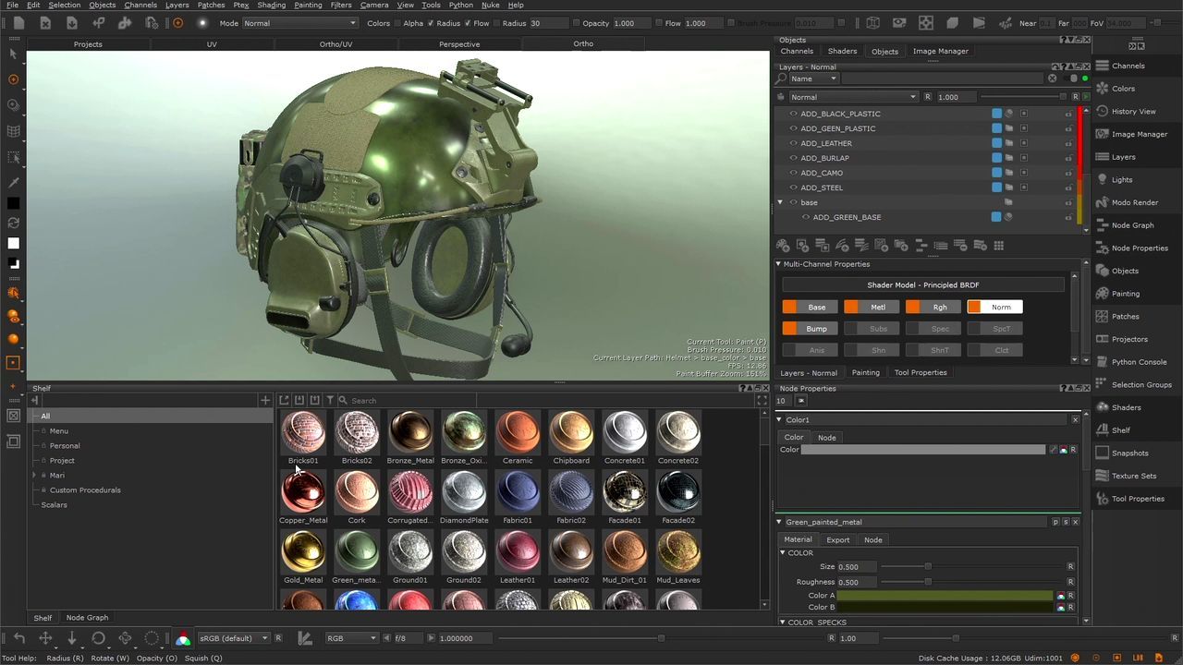The height and width of the screenshot is (665, 1183).
Task: Enable the Alpha checkbox in toolbar
Action: click(x=397, y=23)
